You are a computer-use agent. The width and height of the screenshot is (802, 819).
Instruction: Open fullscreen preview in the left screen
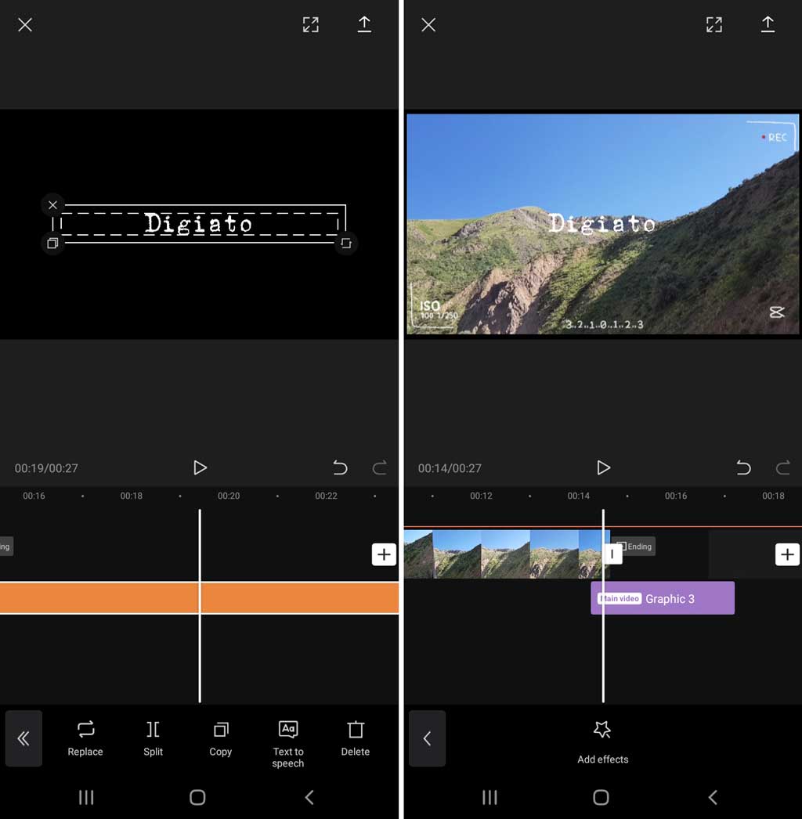311,24
